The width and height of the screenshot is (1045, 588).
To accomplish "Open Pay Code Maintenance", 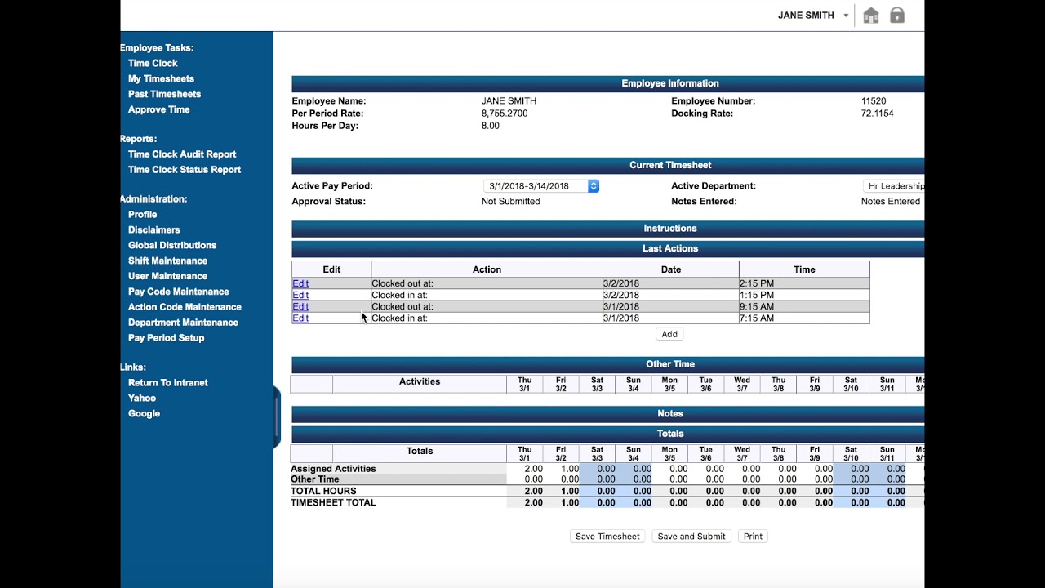I will (178, 292).
